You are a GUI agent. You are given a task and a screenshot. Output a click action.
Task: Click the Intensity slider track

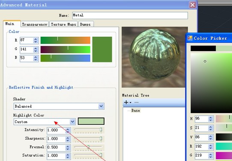click(88, 130)
